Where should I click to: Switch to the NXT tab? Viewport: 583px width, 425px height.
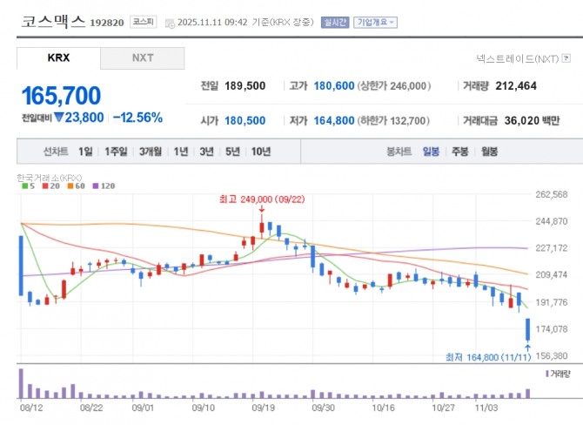pos(142,58)
